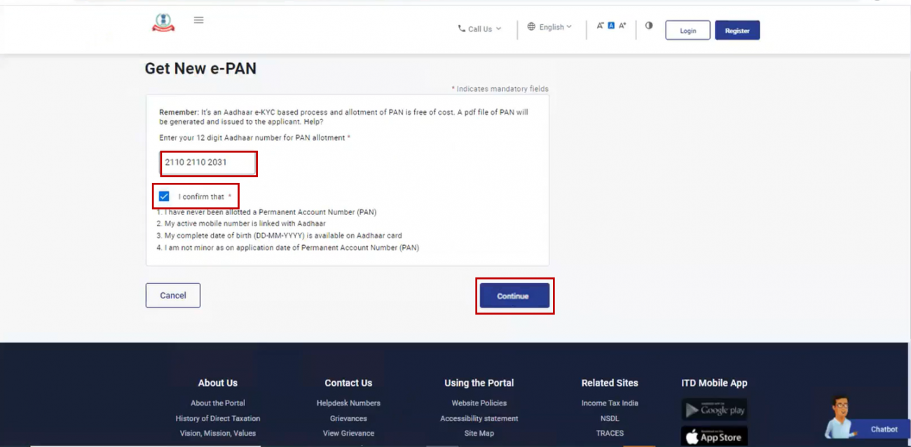Open the Website Policies link
Viewport: 911px width, 447px height.
(478, 403)
